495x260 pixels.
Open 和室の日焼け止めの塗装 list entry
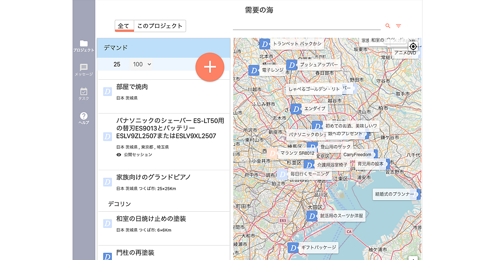[151, 219]
